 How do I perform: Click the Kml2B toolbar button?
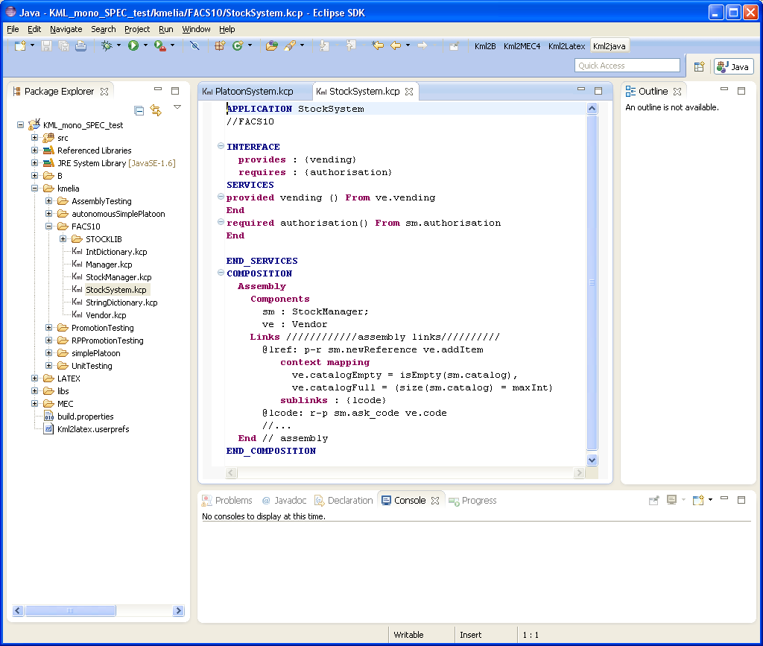(x=485, y=46)
